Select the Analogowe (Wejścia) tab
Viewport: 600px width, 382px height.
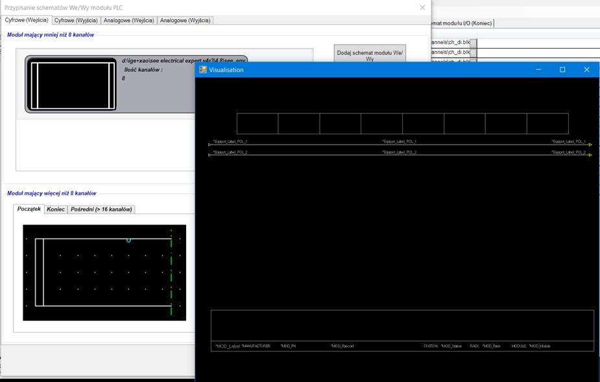pos(128,20)
